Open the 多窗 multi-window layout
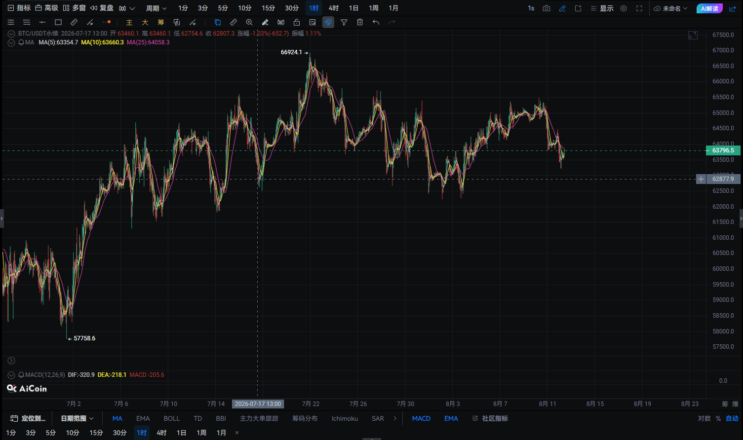The image size is (743, 440). [74, 8]
